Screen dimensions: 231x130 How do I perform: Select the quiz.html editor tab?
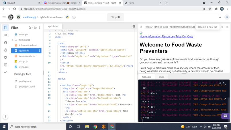53,26
